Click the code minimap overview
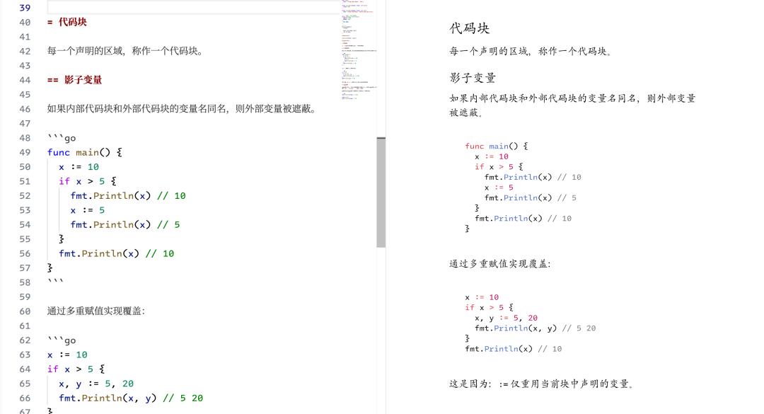764x414 pixels. coord(359,50)
